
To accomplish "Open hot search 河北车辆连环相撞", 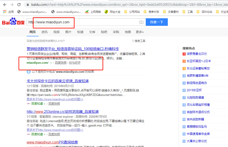I will 198,105.
